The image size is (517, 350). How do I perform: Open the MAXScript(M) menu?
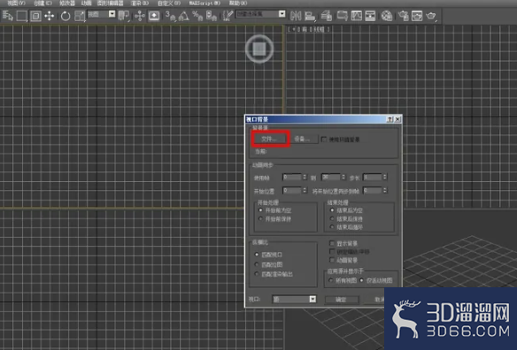[204, 3]
